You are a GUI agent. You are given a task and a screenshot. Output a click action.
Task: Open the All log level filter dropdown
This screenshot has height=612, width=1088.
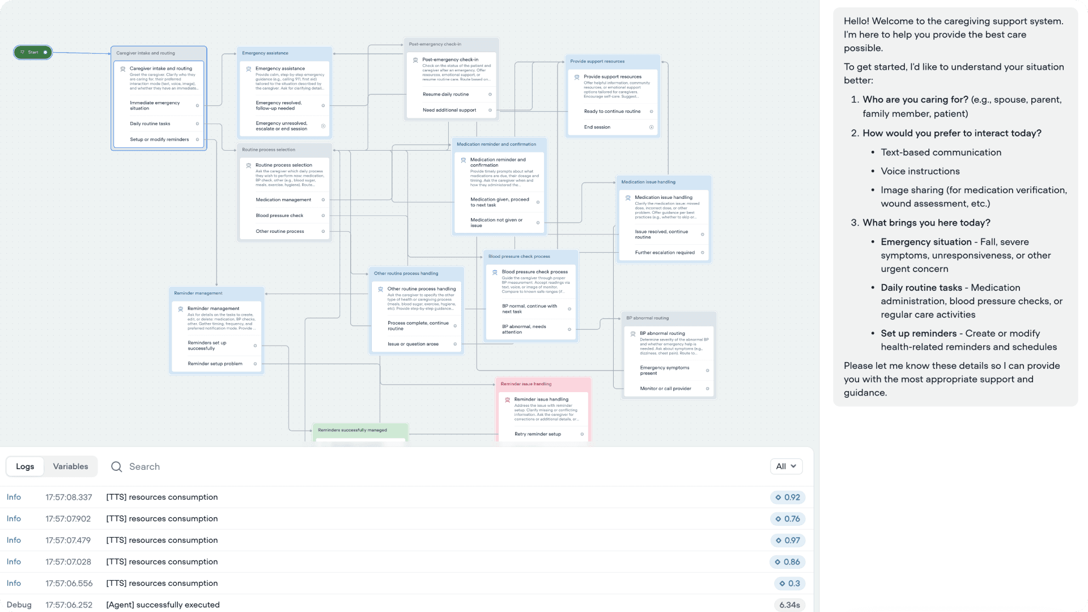coord(786,466)
